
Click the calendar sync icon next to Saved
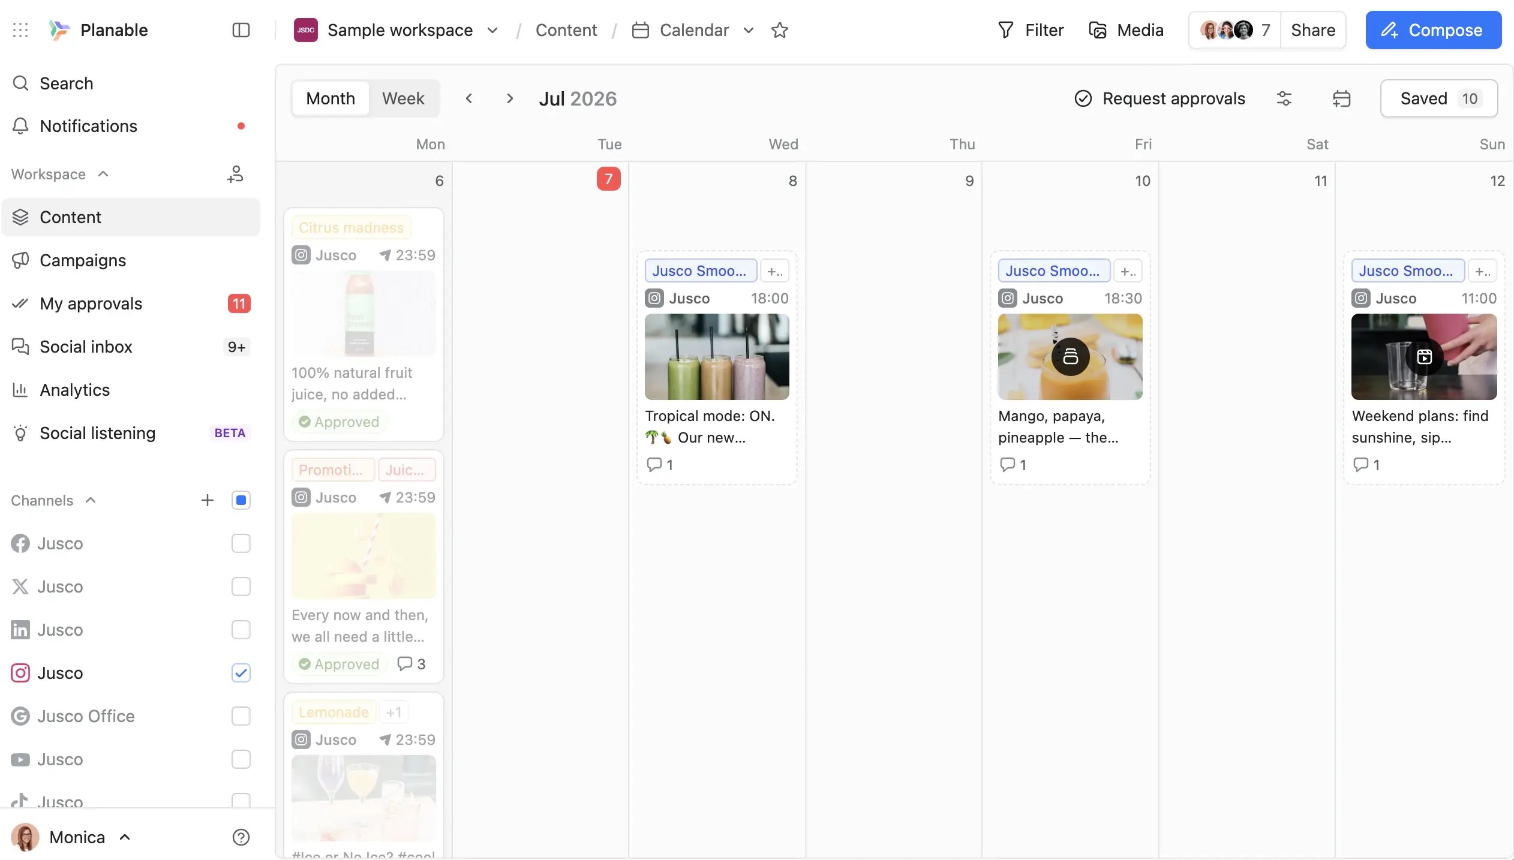pos(1341,98)
